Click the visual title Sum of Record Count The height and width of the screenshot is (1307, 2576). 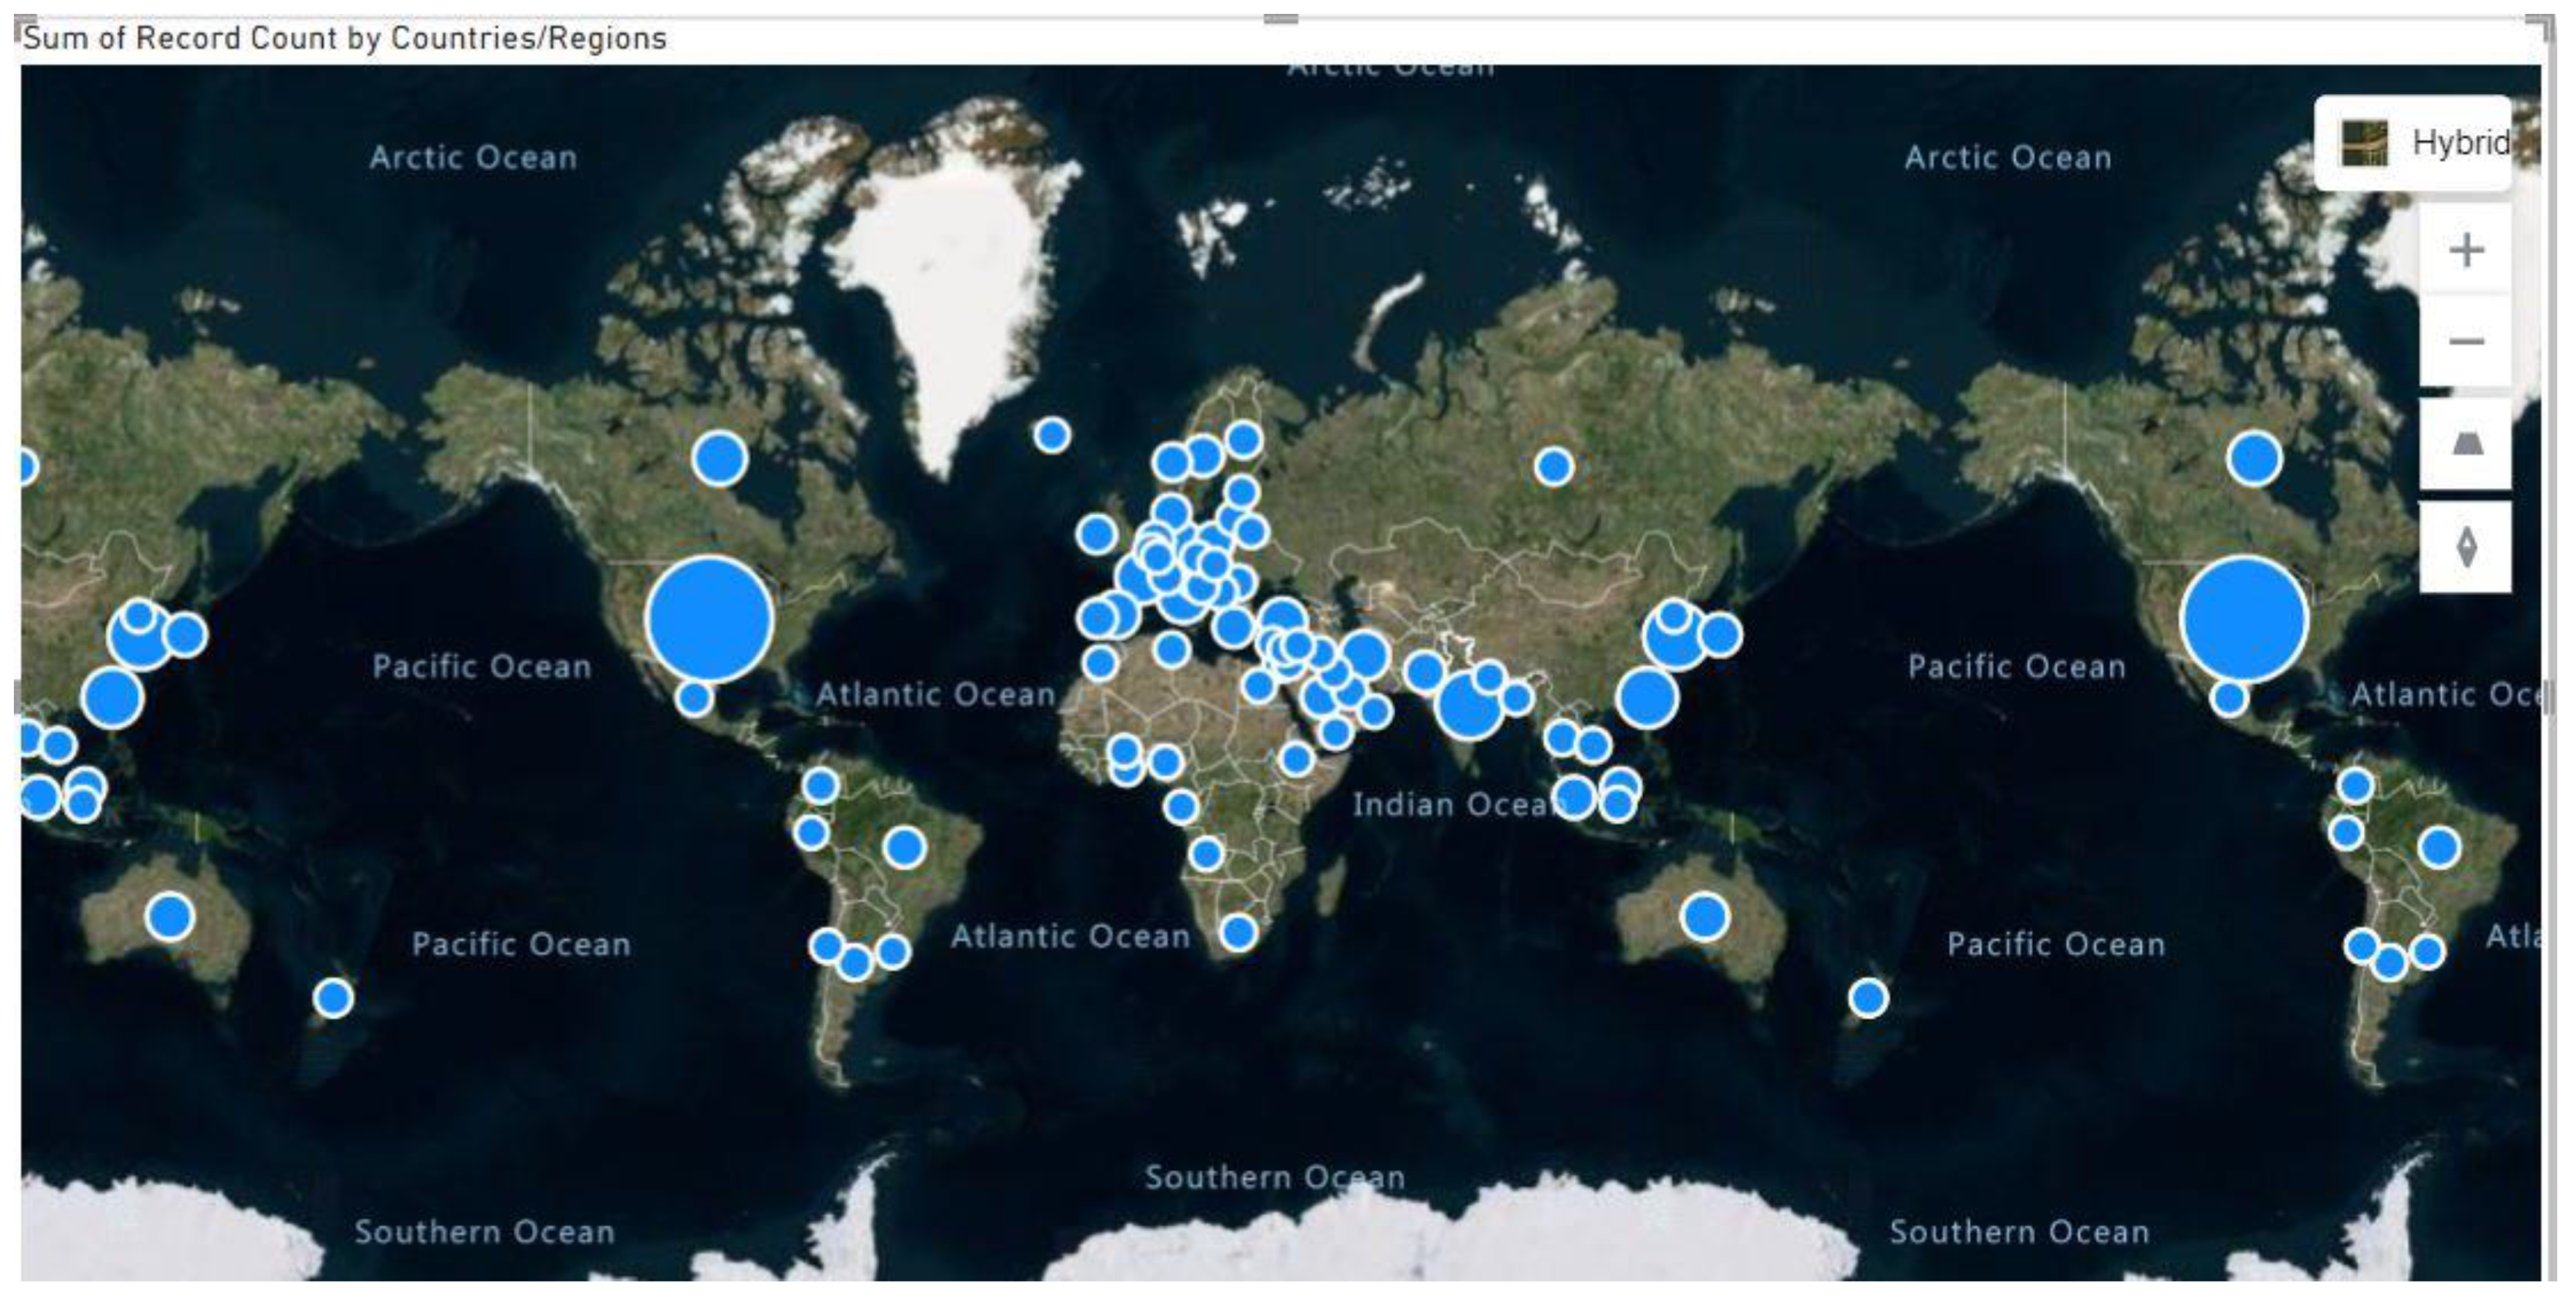(x=344, y=39)
